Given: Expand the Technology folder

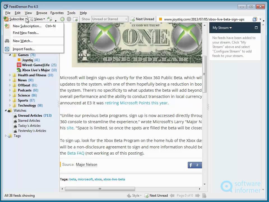Looking at the screenshot, I should [x=10, y=105].
